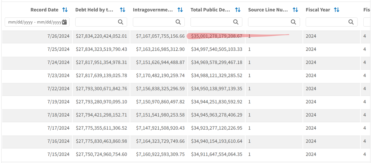The width and height of the screenshot is (372, 163).
Task: Sort by Total Public Debt column arrows
Action: click(x=238, y=10)
